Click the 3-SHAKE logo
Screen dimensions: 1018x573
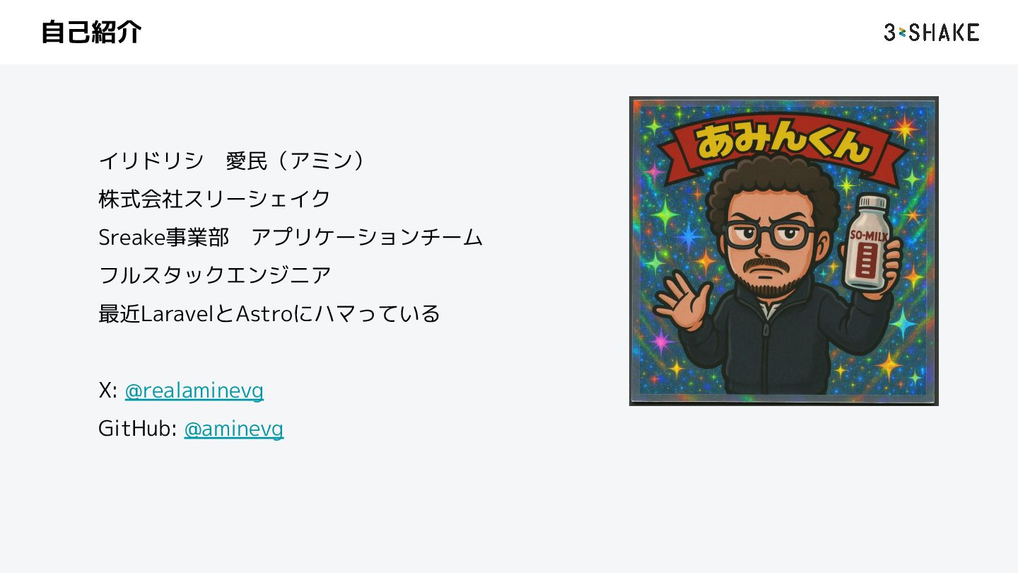tap(931, 32)
